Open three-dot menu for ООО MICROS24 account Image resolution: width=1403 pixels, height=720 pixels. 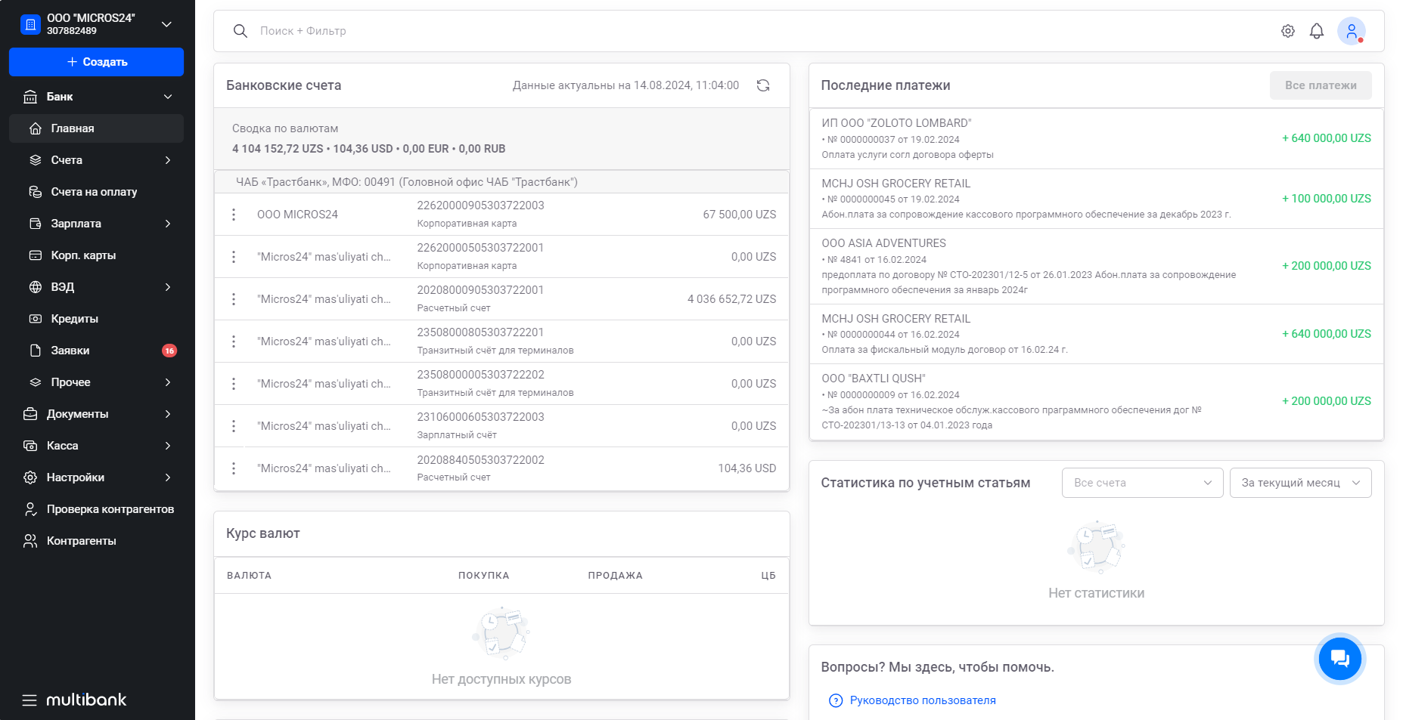[234, 215]
